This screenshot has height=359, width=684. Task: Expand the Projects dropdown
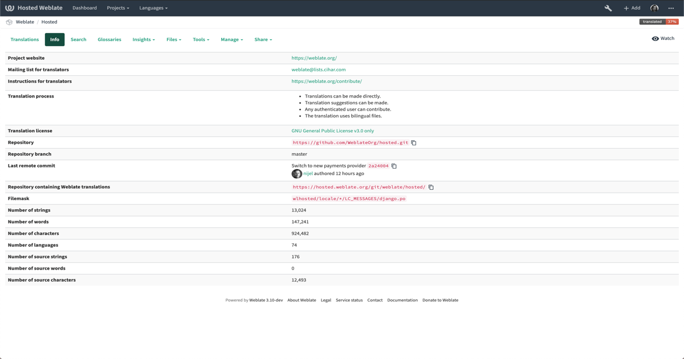(x=118, y=8)
